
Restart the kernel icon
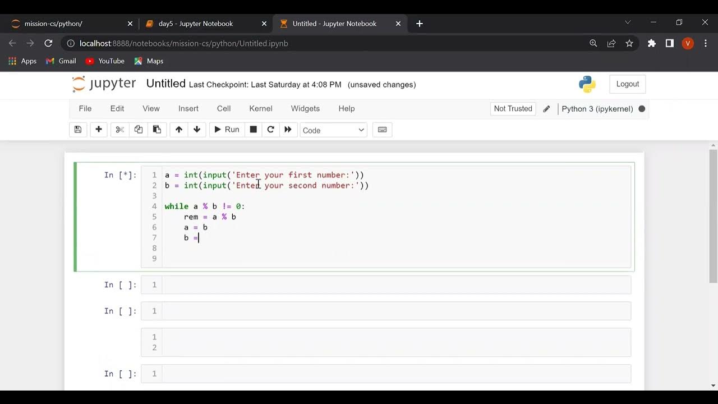pyautogui.click(x=271, y=130)
